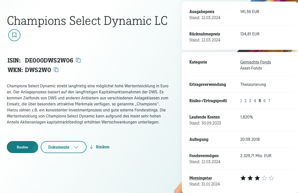
Task: Click the Kategorie label
Action: 198,62
